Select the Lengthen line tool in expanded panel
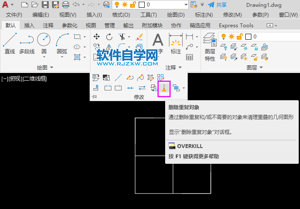 coord(118,78)
